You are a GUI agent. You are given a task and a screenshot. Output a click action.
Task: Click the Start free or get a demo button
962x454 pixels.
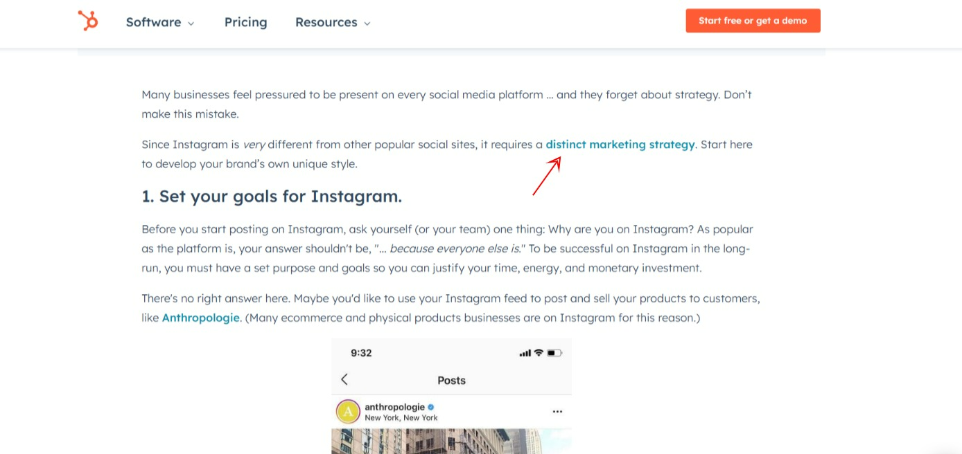753,21
